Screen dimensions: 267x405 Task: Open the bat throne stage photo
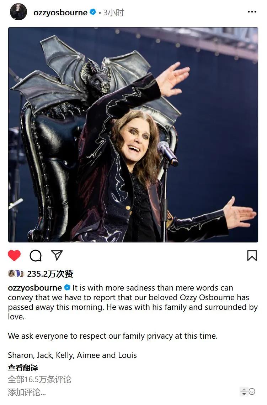tap(133, 134)
